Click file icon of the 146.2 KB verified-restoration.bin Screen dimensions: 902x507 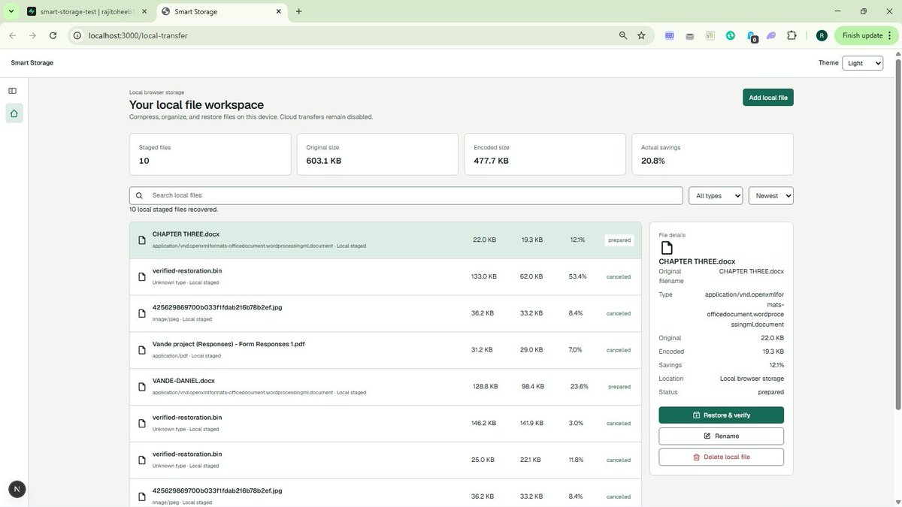coord(141,423)
